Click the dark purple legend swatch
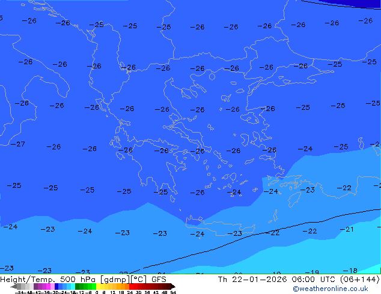The height and width of the screenshot is (294, 381). [35, 286]
